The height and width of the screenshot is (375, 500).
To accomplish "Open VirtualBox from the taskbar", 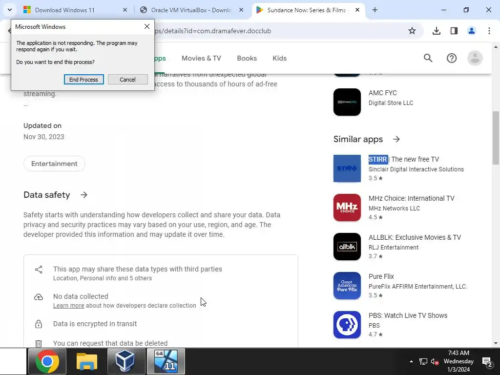I will click(126, 361).
